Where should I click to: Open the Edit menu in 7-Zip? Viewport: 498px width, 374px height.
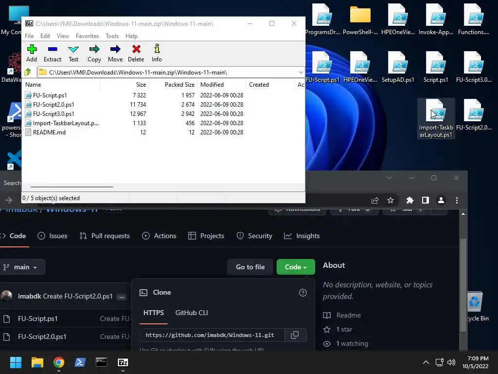(45, 36)
